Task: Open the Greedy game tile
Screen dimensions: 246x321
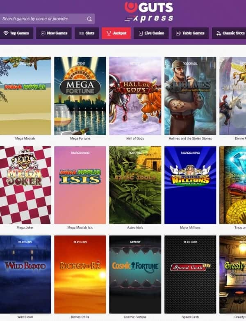Action: click(x=233, y=274)
